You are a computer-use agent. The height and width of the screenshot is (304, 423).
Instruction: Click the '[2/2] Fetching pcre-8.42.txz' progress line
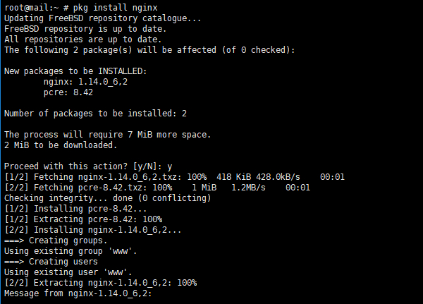(157, 188)
